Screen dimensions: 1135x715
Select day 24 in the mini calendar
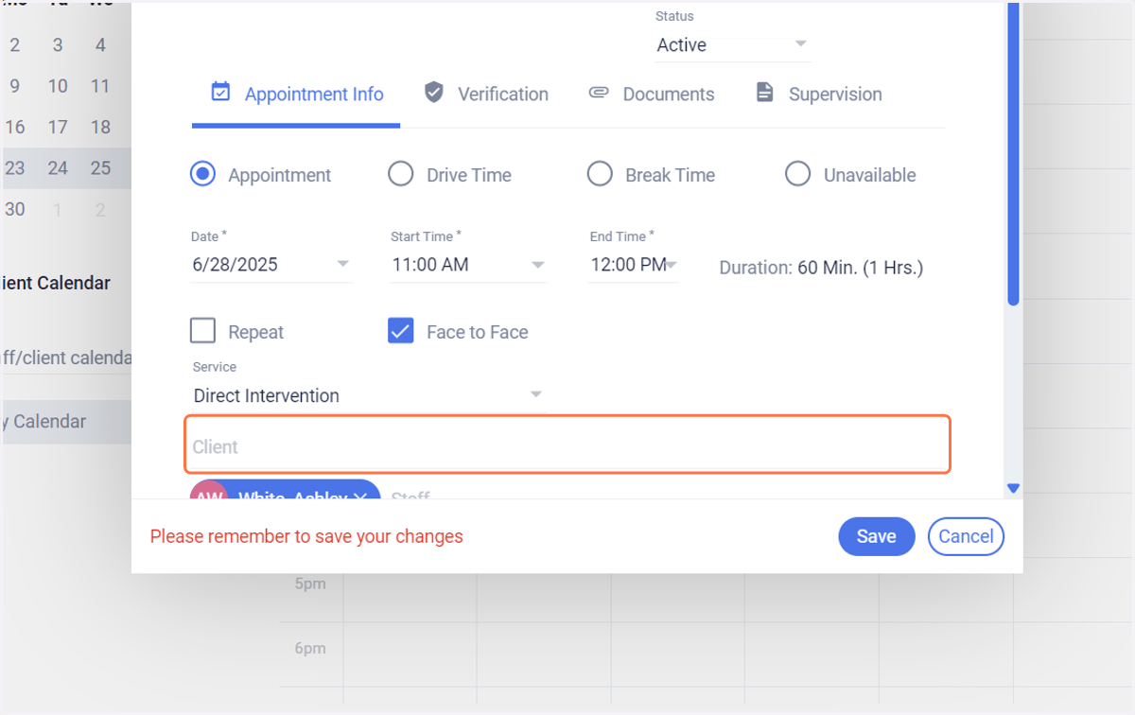coord(58,168)
